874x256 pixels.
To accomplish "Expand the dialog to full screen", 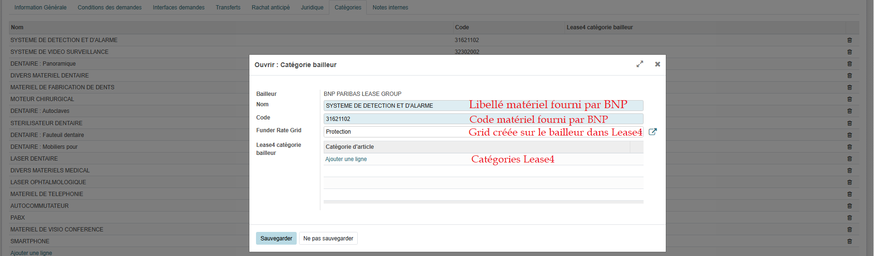I will (x=640, y=64).
